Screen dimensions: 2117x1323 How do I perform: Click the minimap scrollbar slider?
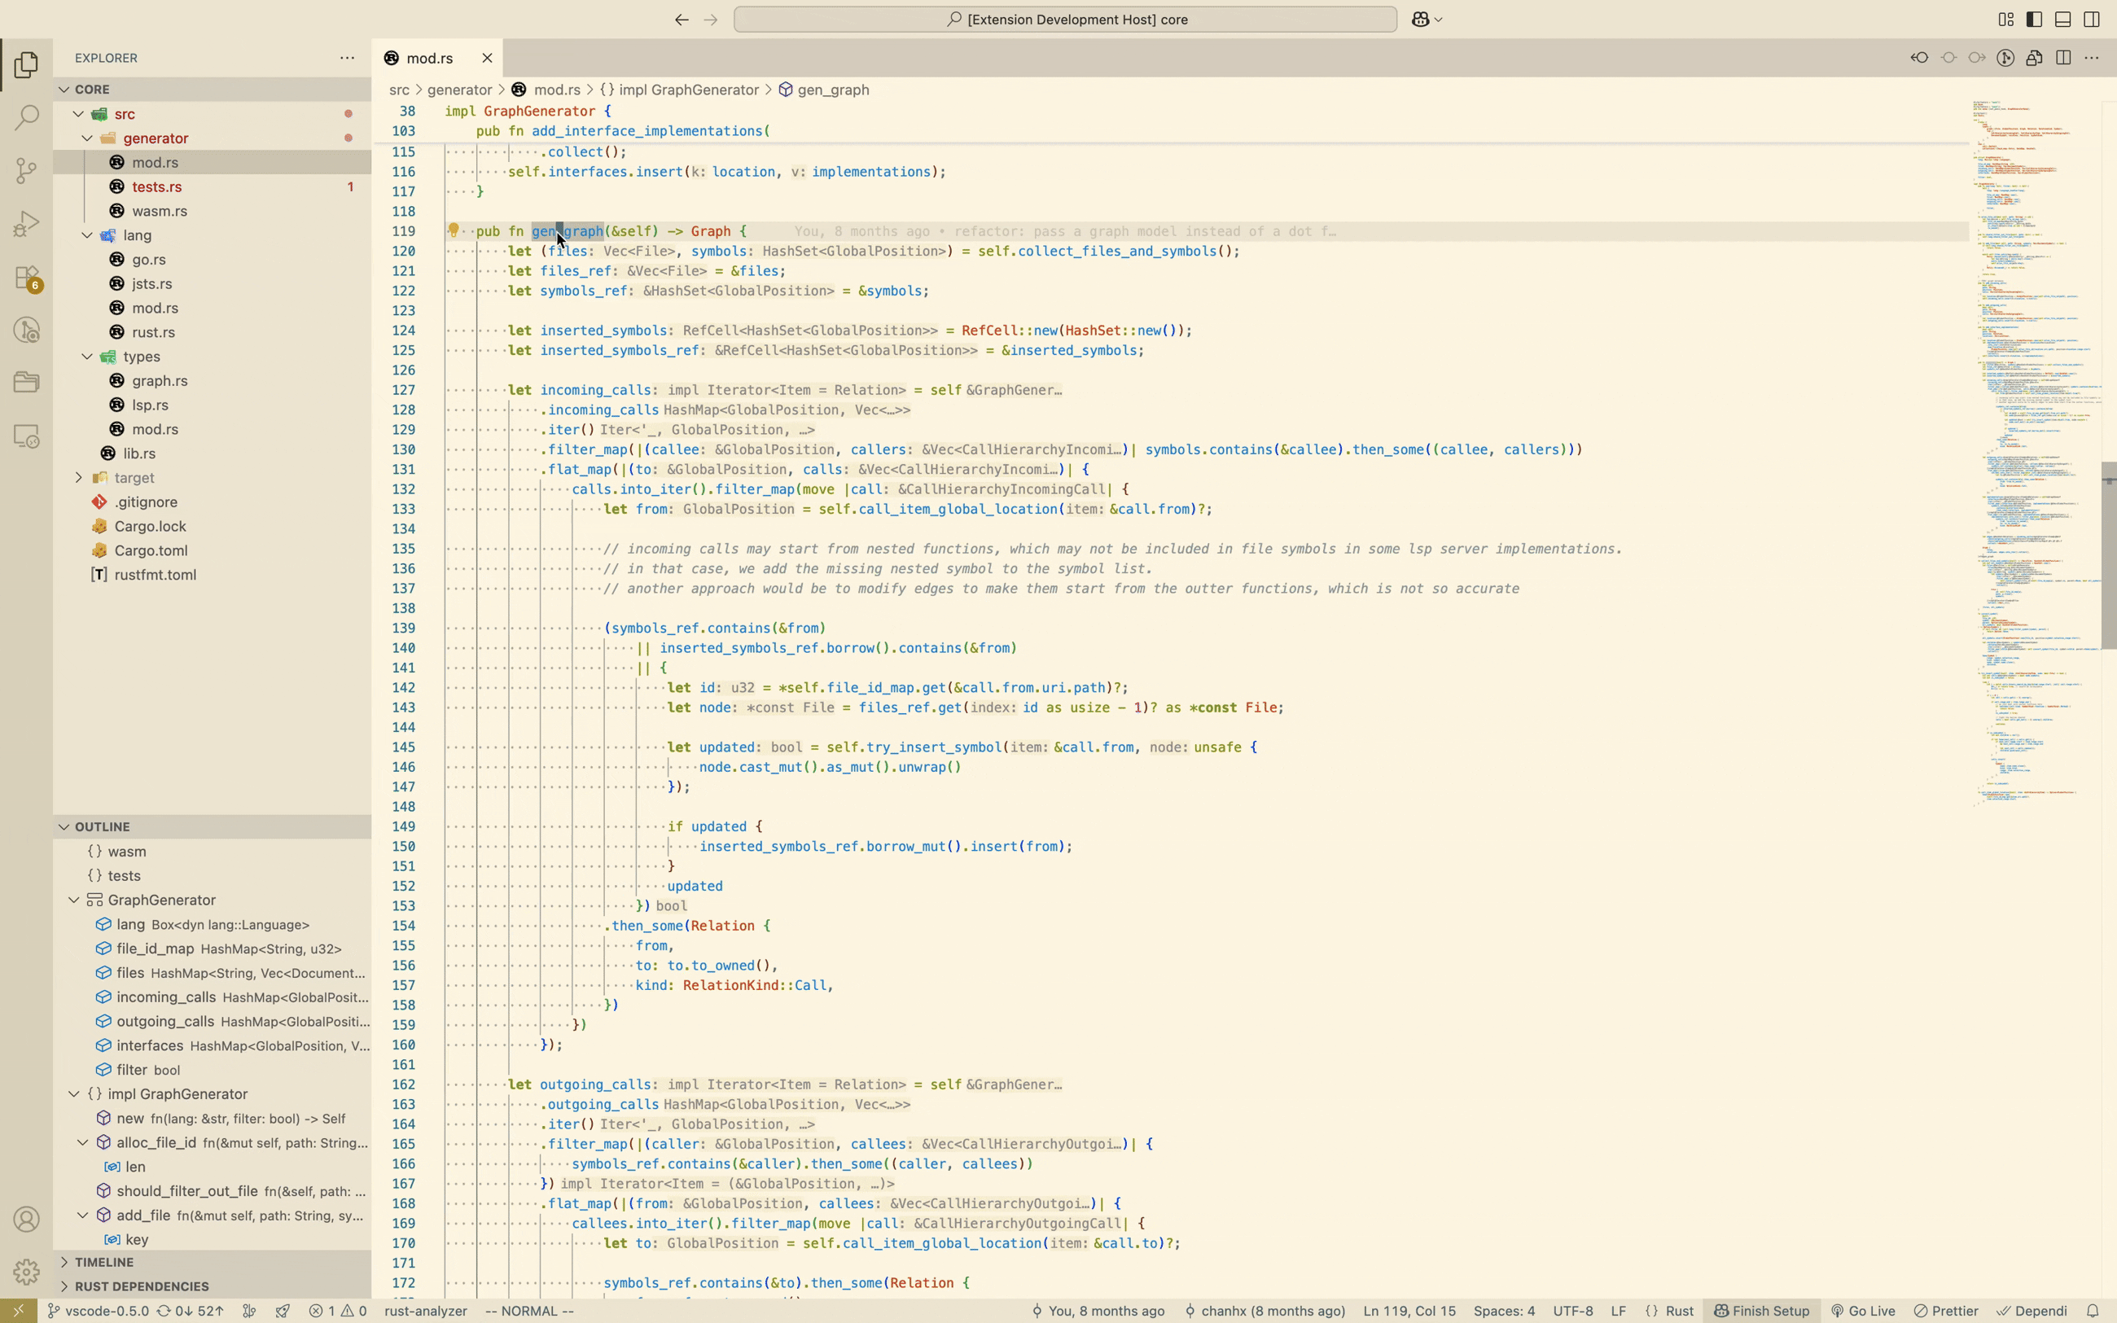pyautogui.click(x=2108, y=555)
